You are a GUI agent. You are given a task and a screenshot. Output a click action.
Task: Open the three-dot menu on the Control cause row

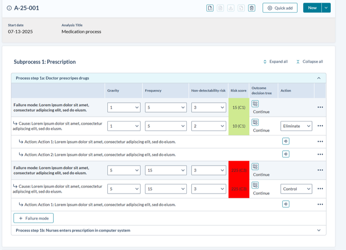click(320, 189)
